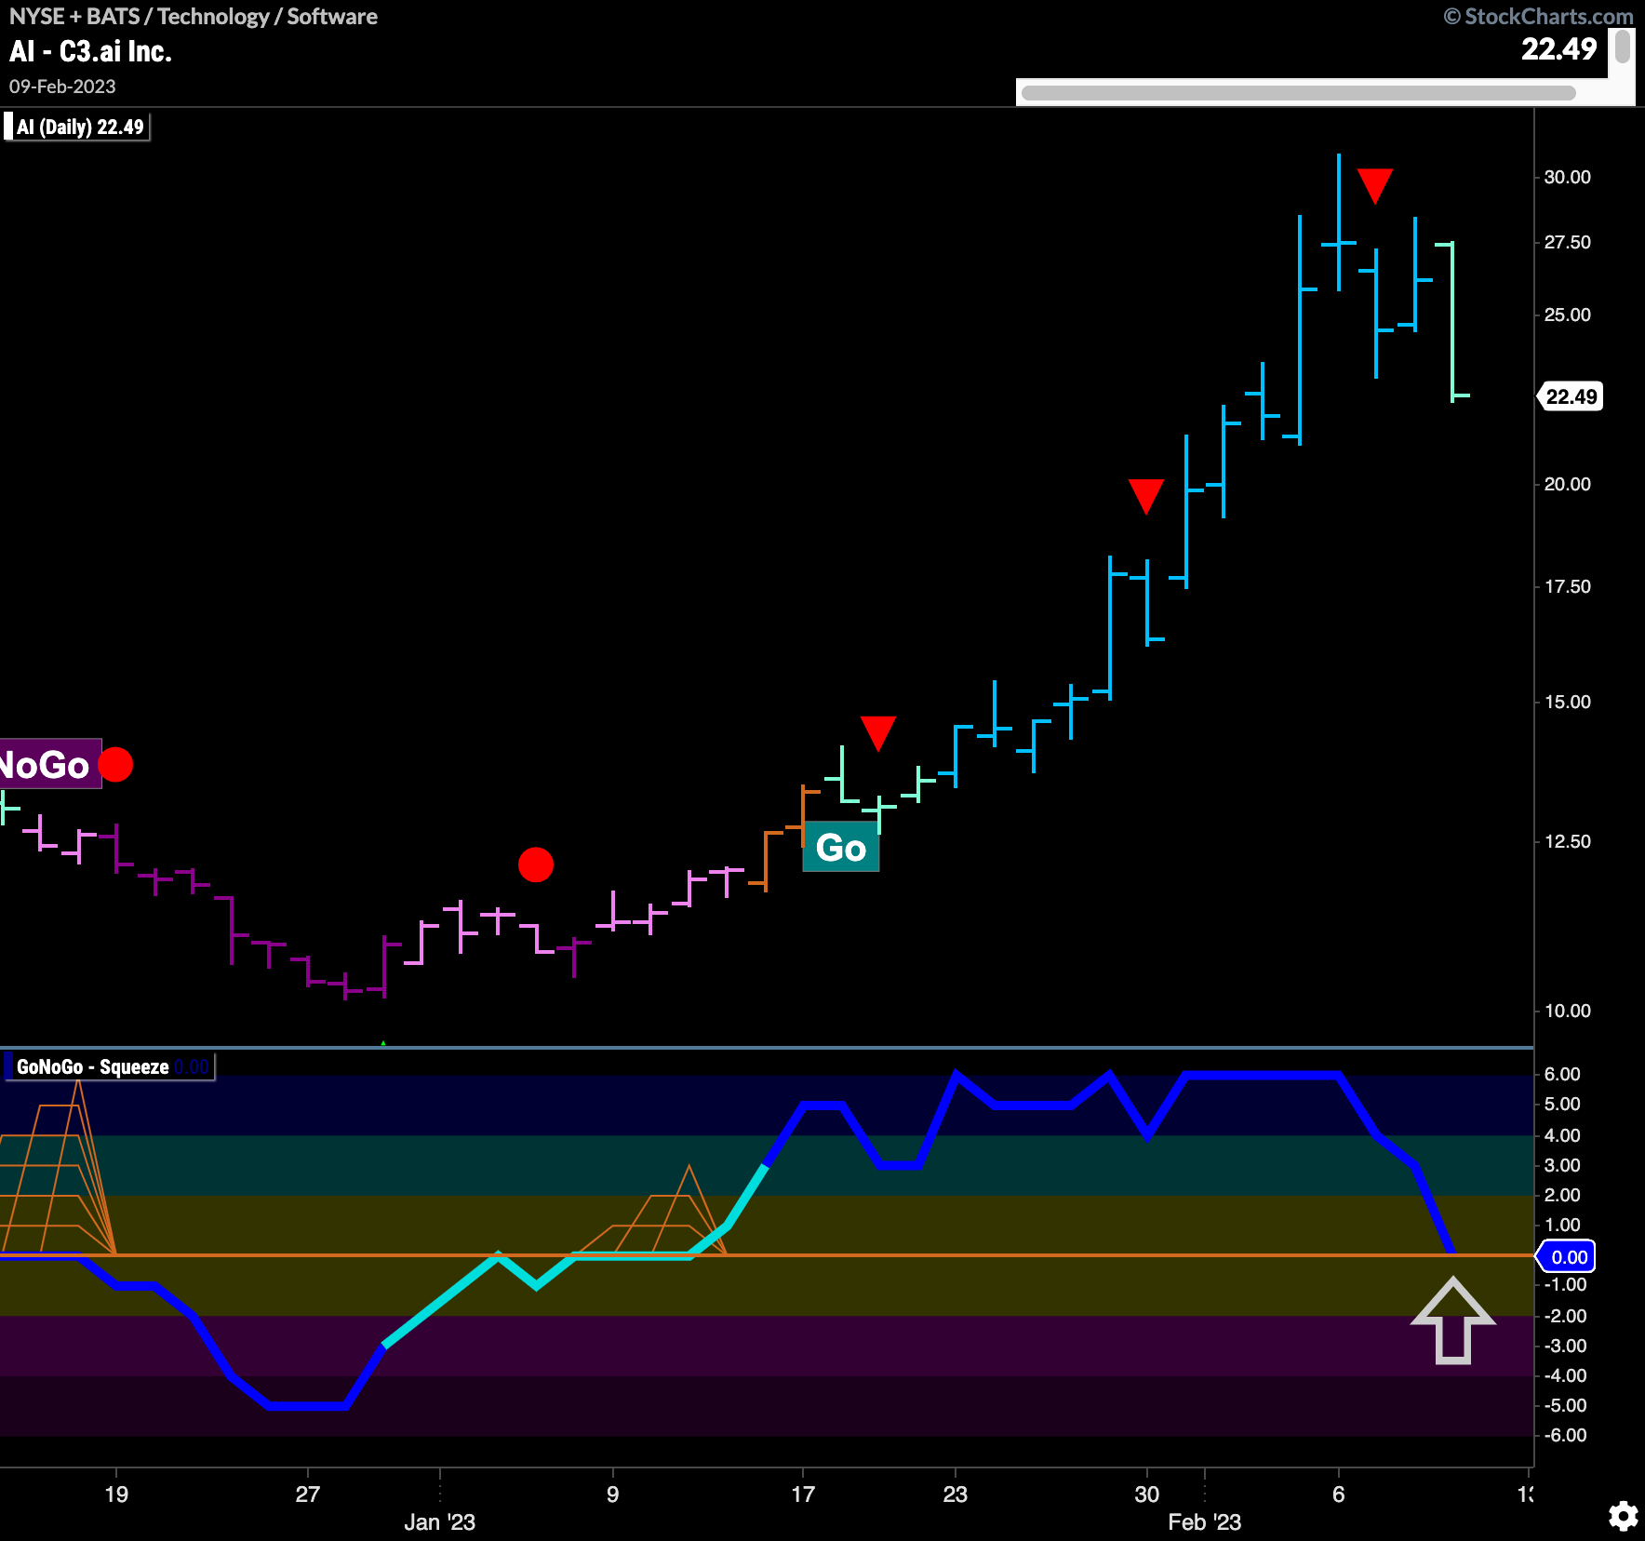
Task: Open the chart settings gear icon
Action: [1624, 1516]
